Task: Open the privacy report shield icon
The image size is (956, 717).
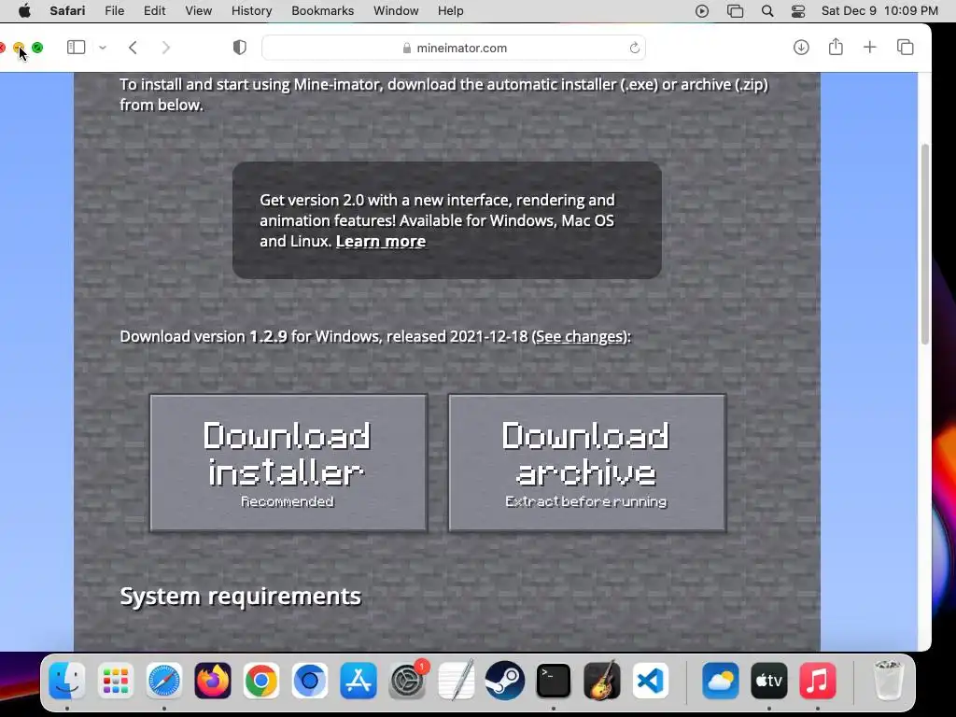Action: 240,48
